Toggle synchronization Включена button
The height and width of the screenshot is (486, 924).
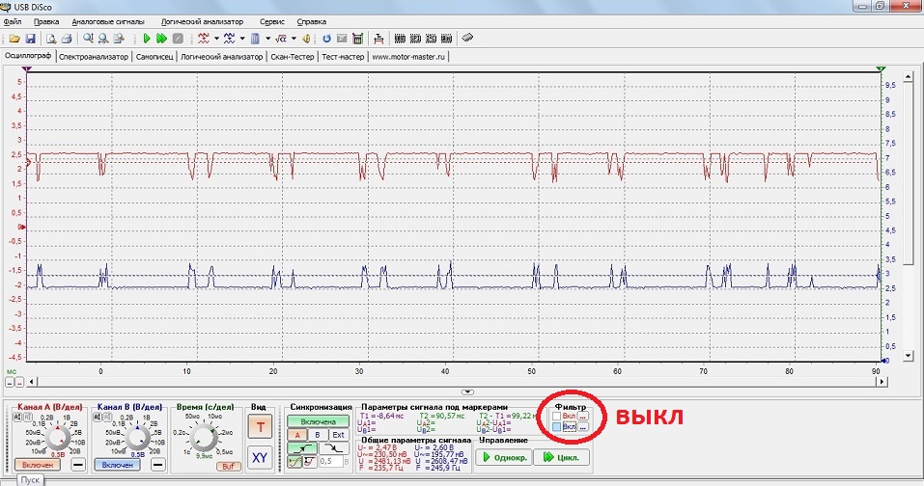[319, 421]
